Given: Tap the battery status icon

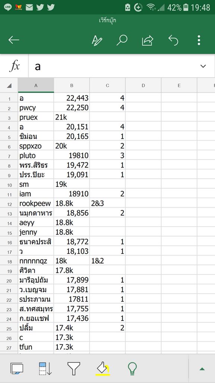Looking at the screenshot, I should coord(186,7).
